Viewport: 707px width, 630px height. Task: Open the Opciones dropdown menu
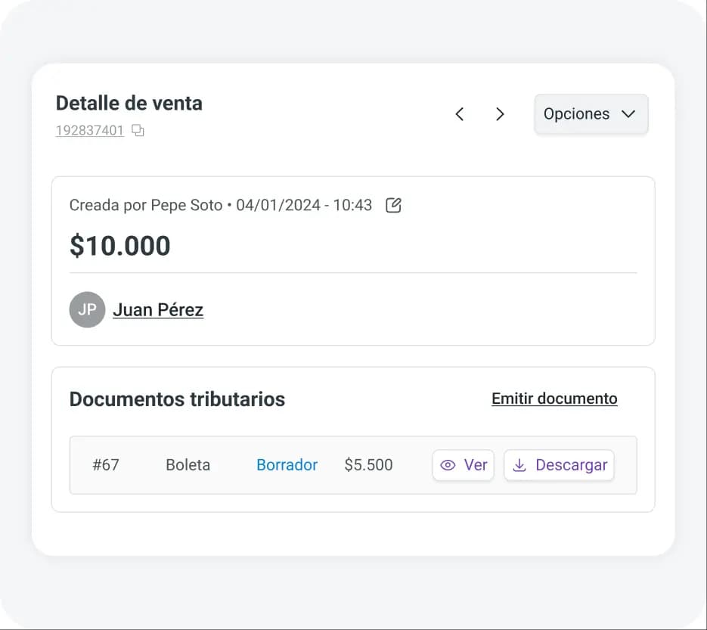[x=591, y=114]
